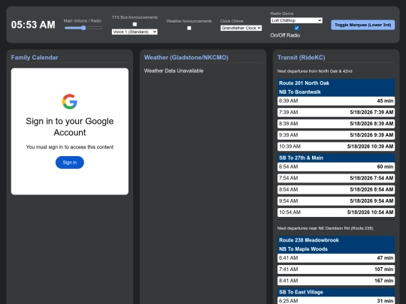This screenshot has width=406, height=304.
Task: Click Toggle Marquee (Lower 3rd) button
Action: click(362, 25)
